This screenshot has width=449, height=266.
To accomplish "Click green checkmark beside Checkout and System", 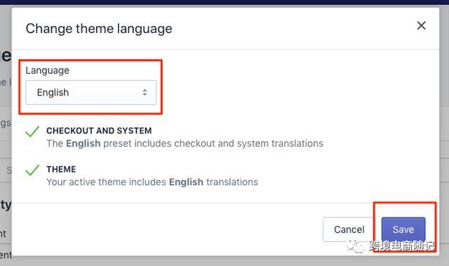I will click(32, 132).
